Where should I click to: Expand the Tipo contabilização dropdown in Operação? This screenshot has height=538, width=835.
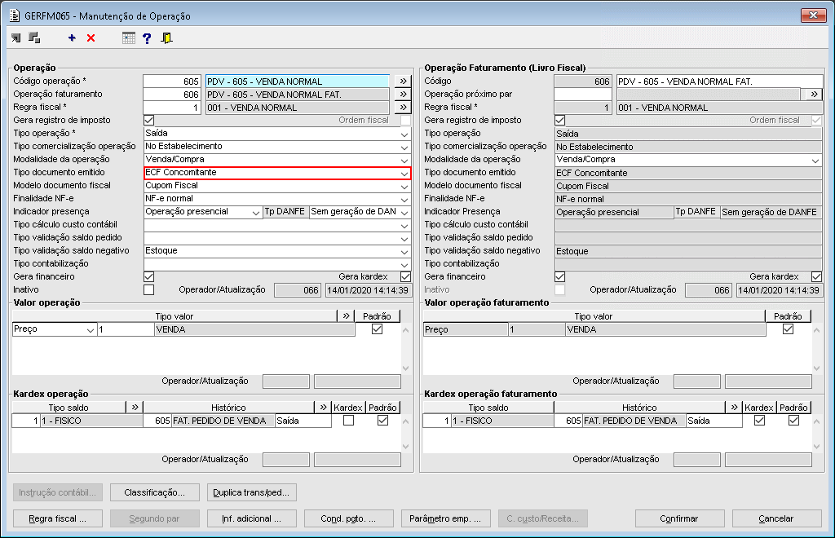click(x=404, y=264)
